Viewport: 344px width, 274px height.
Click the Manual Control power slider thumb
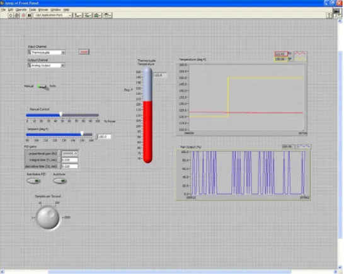(x=60, y=114)
